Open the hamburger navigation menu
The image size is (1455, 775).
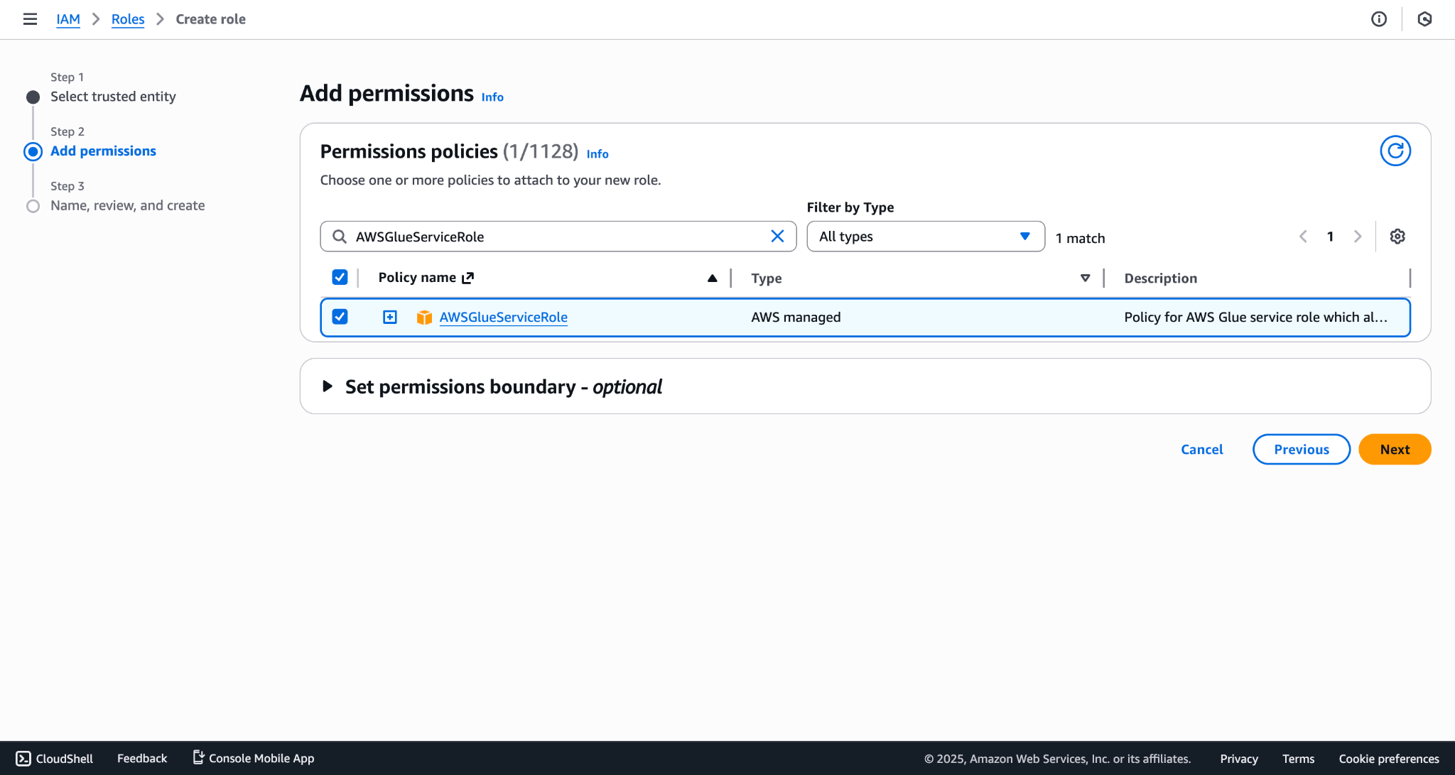coord(30,19)
